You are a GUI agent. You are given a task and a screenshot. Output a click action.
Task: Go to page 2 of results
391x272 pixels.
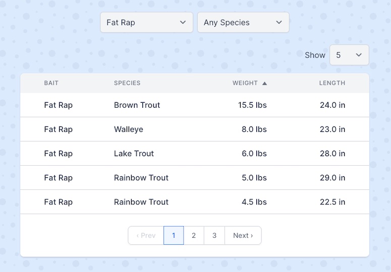tap(194, 235)
